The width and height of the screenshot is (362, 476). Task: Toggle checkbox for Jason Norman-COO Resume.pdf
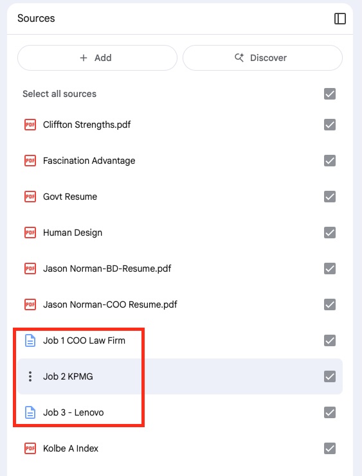pyautogui.click(x=330, y=304)
